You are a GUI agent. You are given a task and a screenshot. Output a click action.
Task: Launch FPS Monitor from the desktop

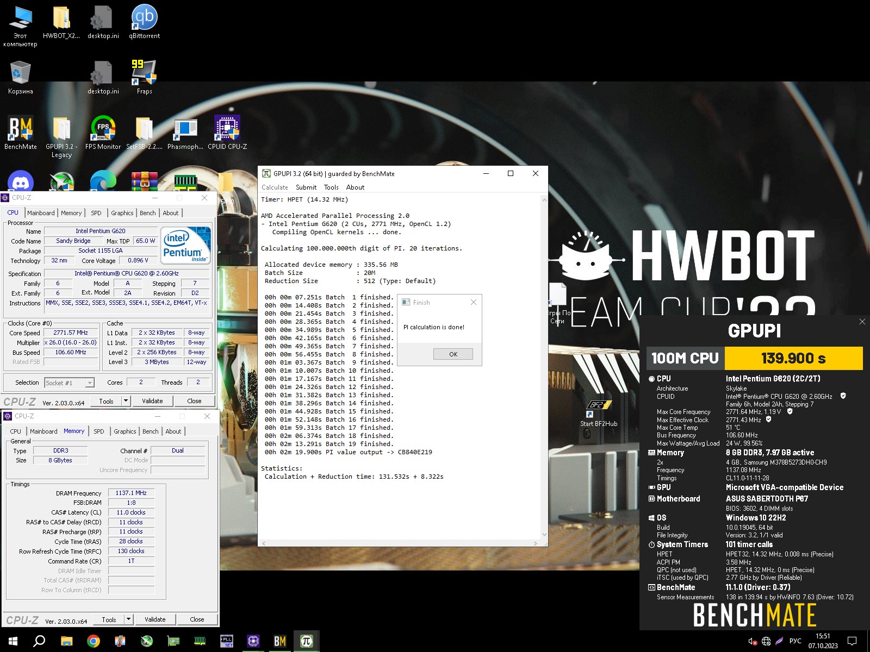103,133
